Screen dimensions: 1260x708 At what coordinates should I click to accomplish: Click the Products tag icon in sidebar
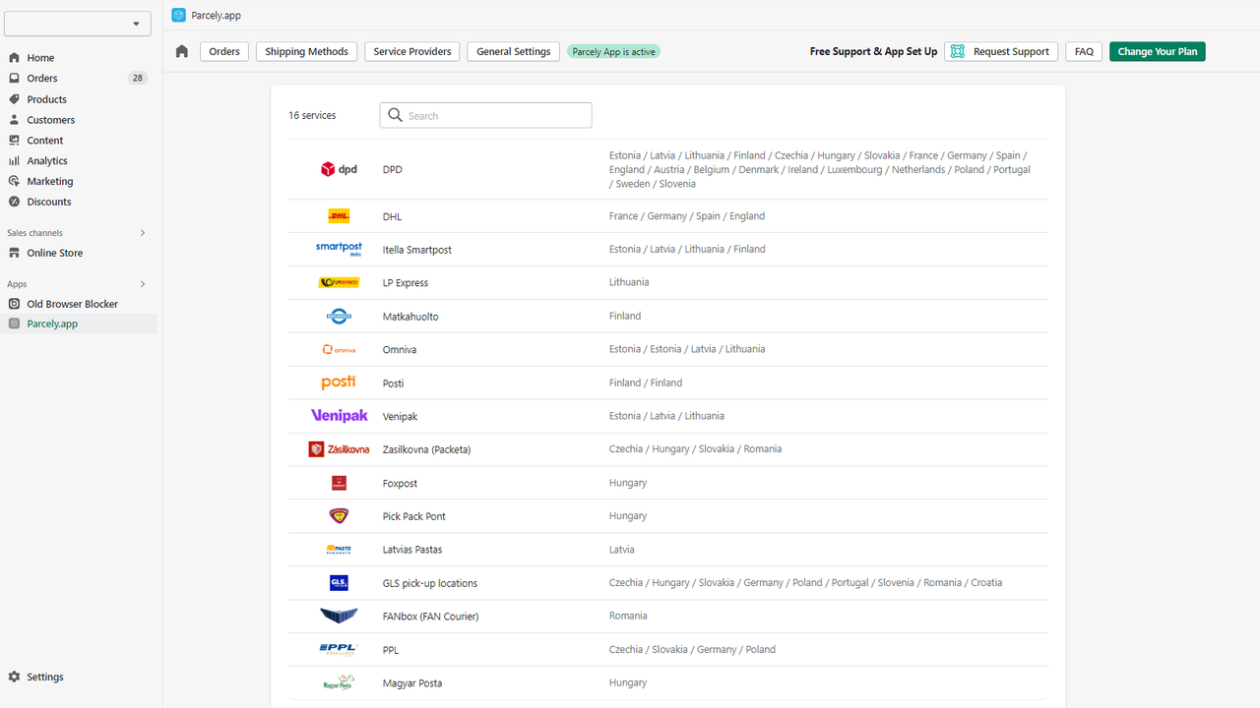[x=14, y=99]
